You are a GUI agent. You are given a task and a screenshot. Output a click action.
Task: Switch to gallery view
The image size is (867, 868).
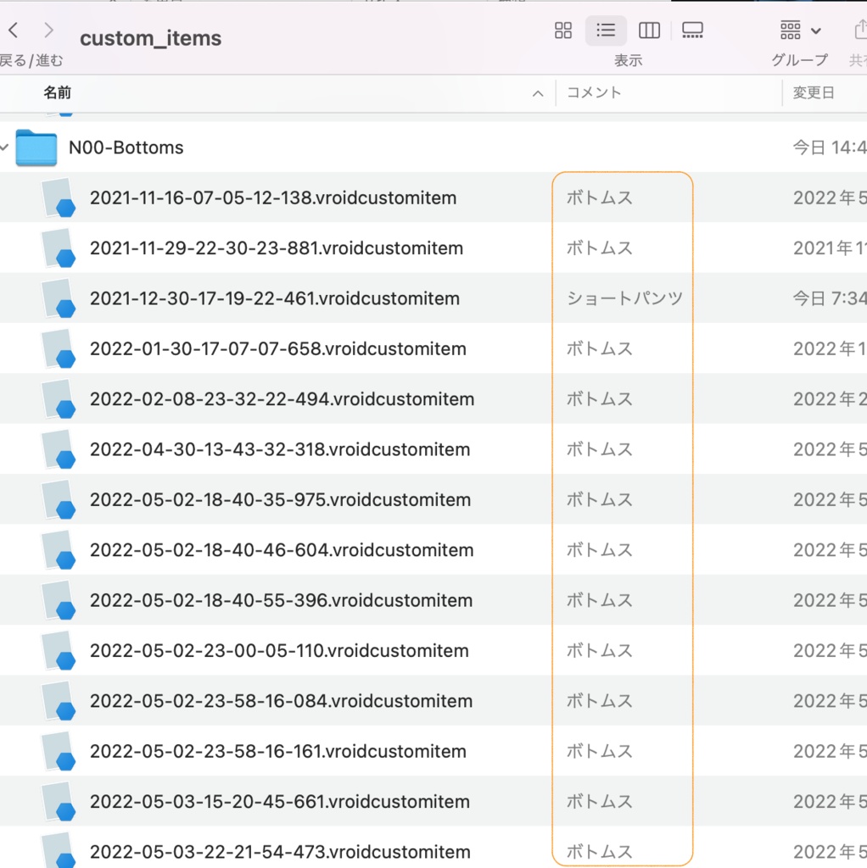[x=692, y=31]
